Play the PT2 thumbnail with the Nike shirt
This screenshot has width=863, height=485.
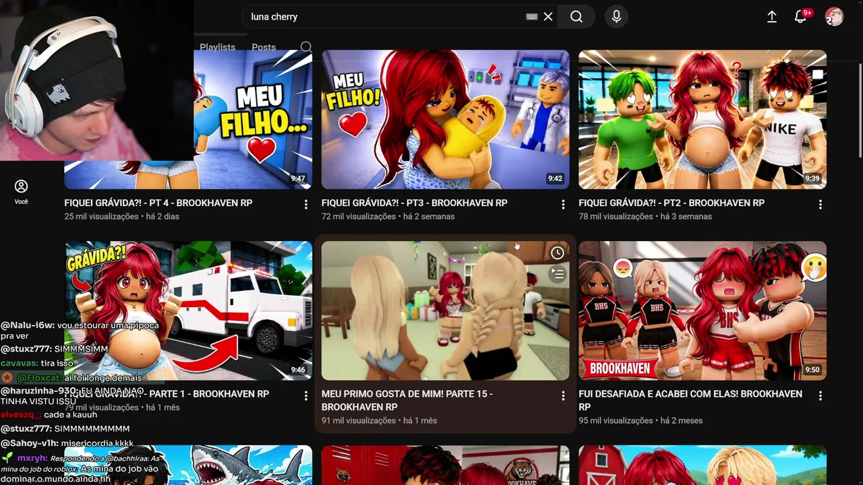(703, 119)
